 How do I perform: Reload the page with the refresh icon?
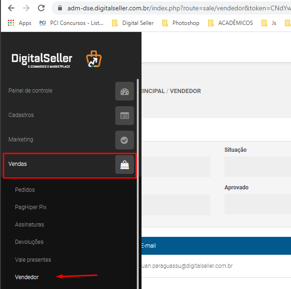tap(41, 8)
